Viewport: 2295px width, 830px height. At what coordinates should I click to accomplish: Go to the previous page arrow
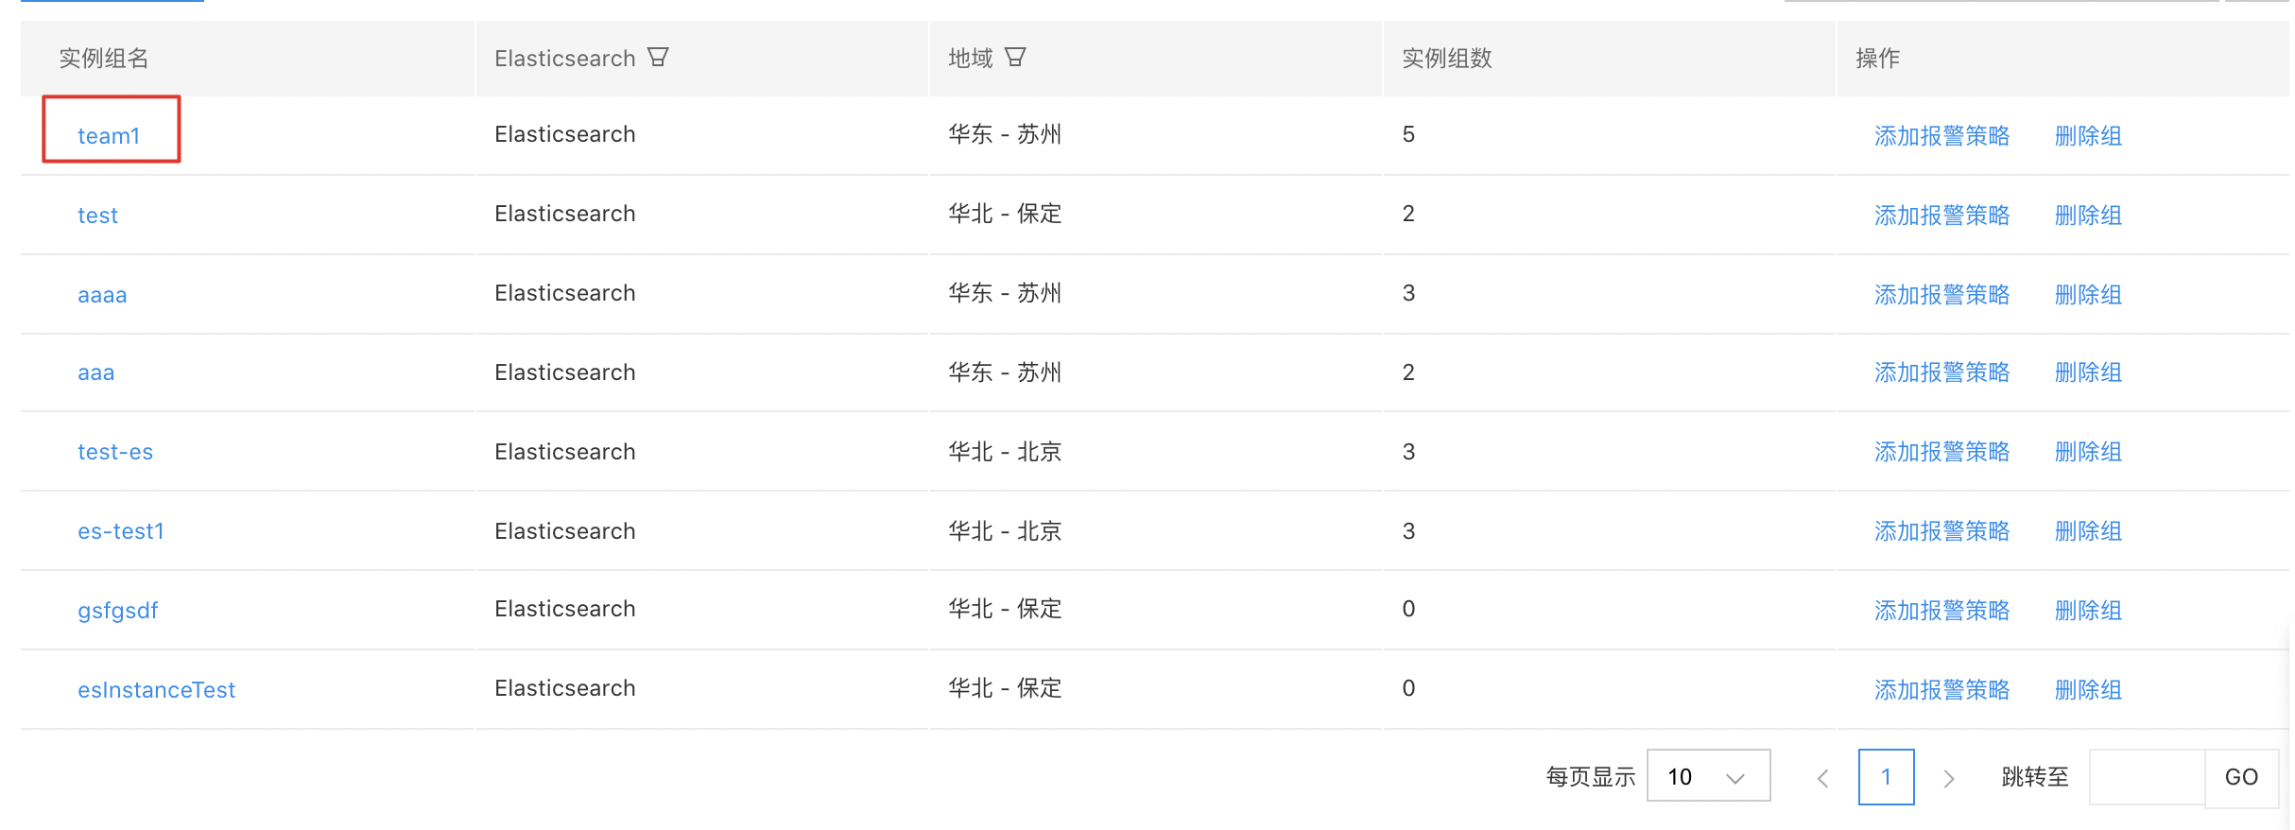click(x=1823, y=778)
